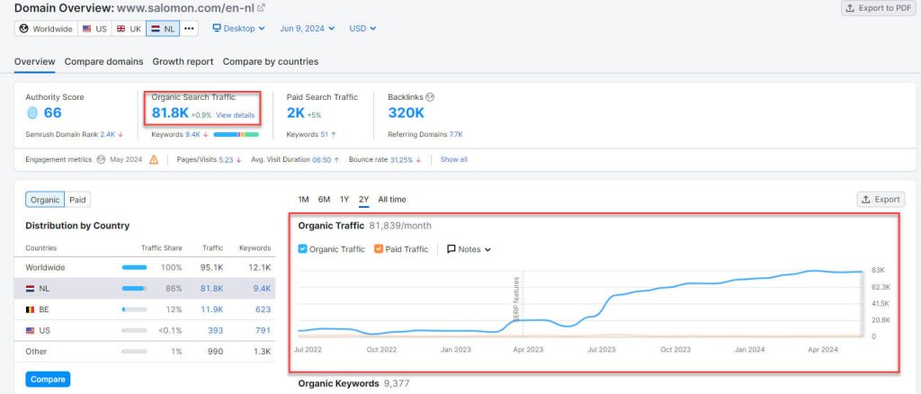Set chart range to 2Y
921x394 pixels.
click(363, 200)
